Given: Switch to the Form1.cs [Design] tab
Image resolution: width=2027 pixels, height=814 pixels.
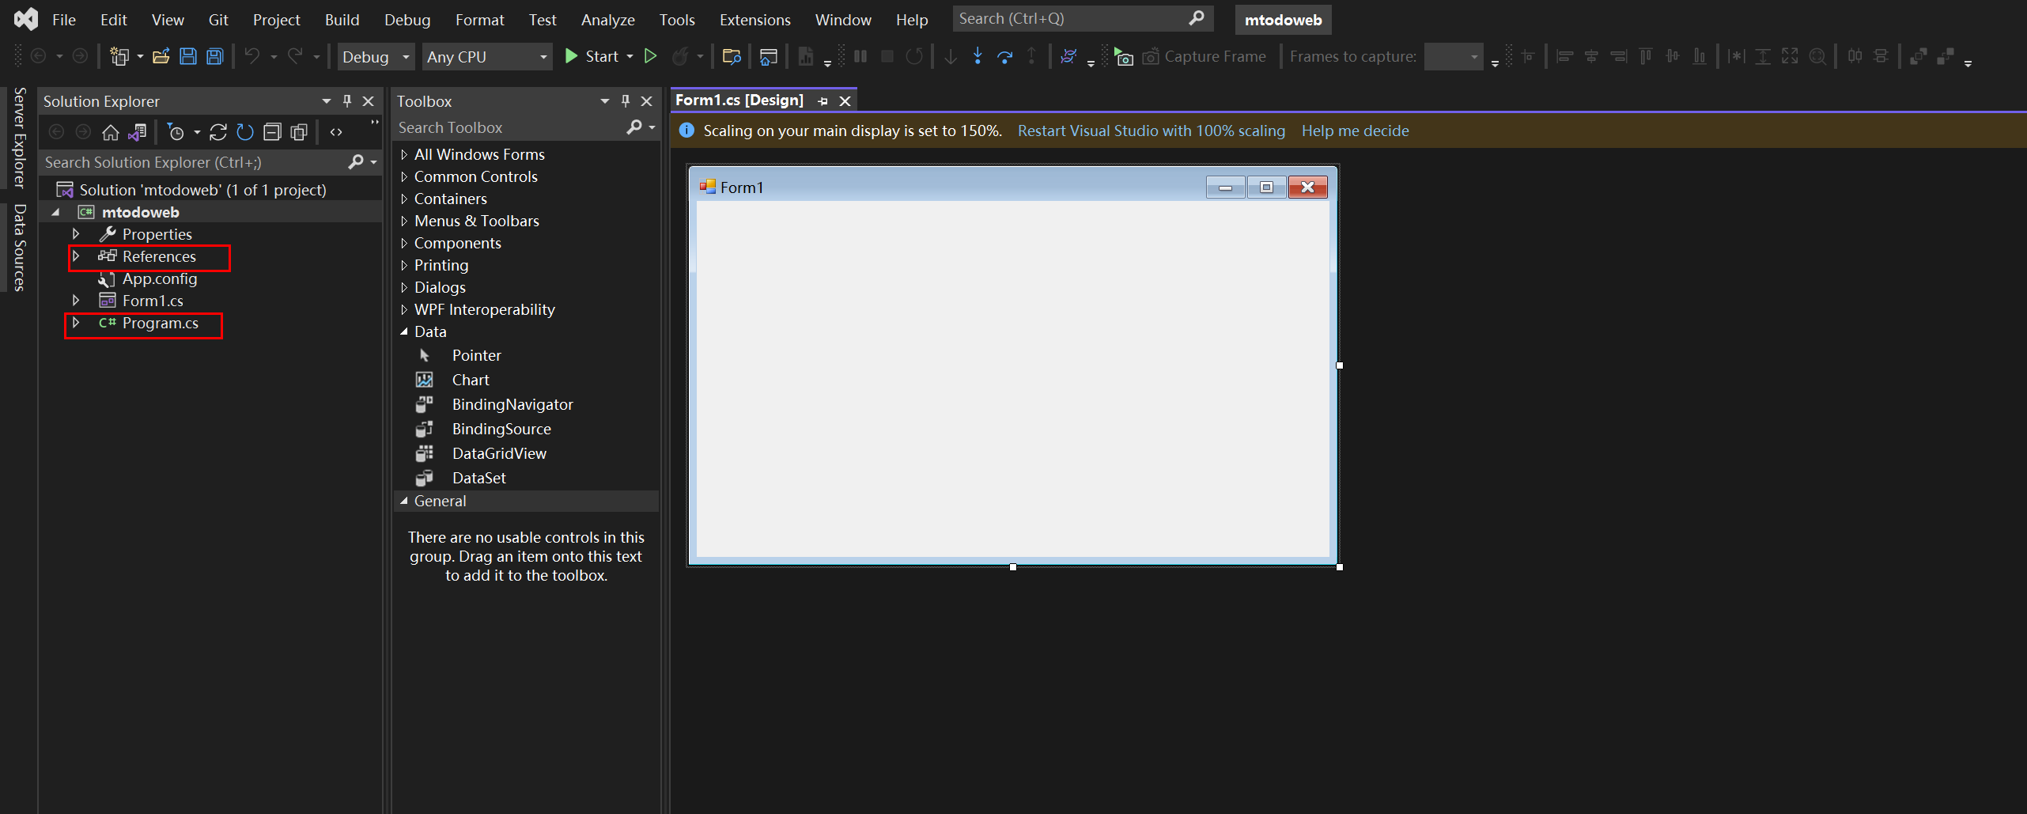Looking at the screenshot, I should [739, 100].
